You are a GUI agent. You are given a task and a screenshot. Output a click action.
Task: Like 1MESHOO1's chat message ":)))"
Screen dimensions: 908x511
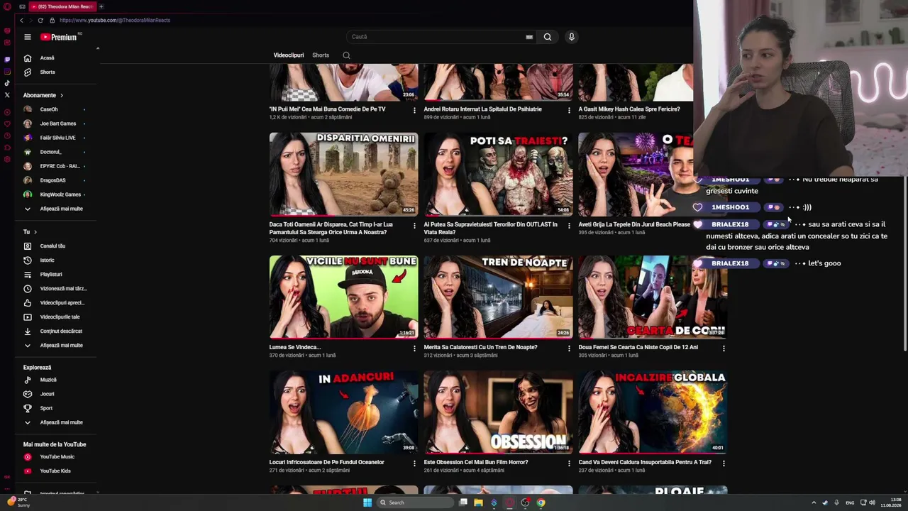point(697,207)
